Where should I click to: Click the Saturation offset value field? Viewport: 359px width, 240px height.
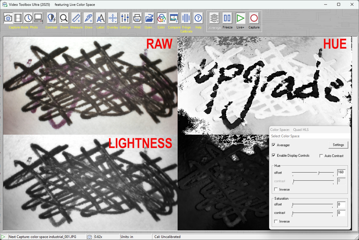341,205
